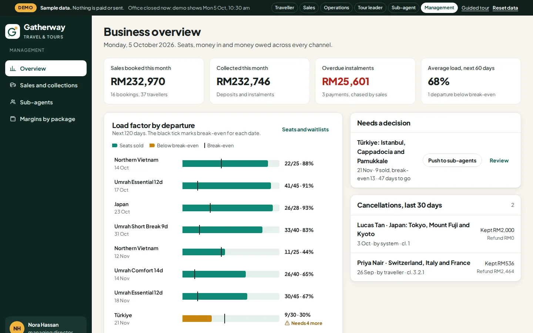Screen dimensions: 533x333
Task: Go to Sub-agents in sidebar
Action: click(46, 102)
